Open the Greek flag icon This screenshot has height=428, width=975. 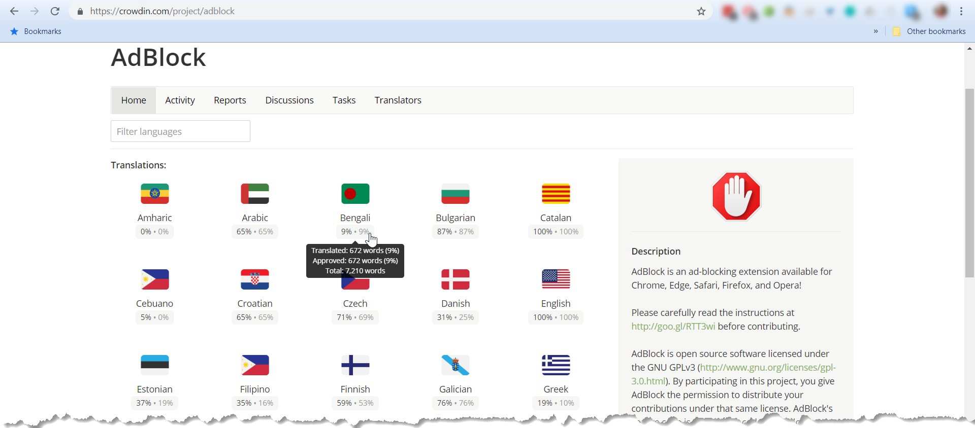click(556, 365)
